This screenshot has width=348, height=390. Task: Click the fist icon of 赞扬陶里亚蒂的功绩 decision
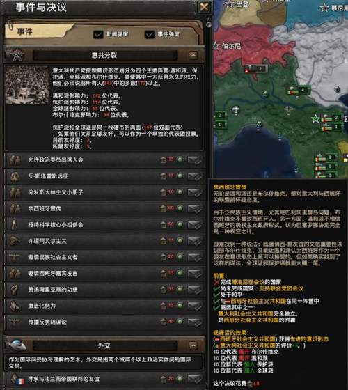pyautogui.click(x=15, y=290)
